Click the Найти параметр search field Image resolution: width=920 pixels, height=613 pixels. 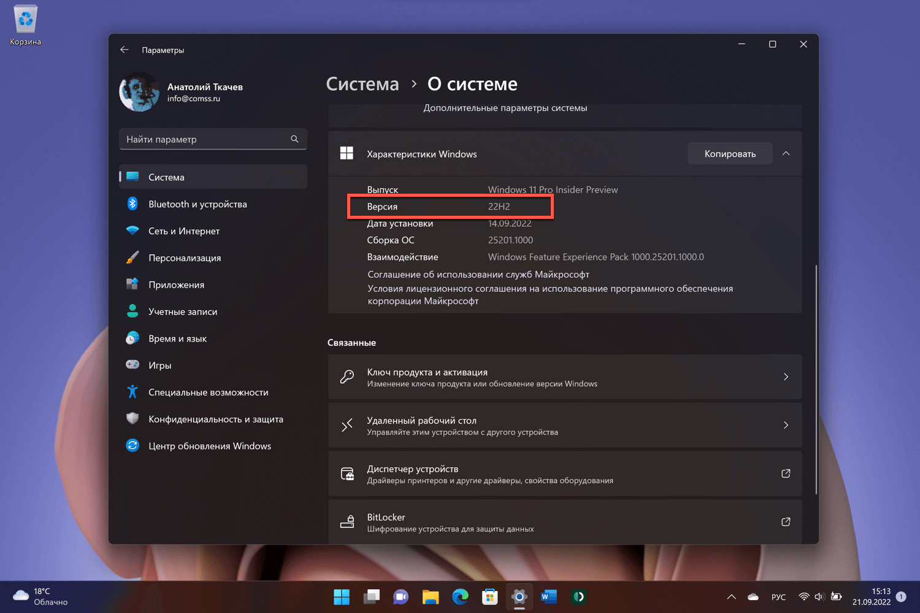click(205, 139)
